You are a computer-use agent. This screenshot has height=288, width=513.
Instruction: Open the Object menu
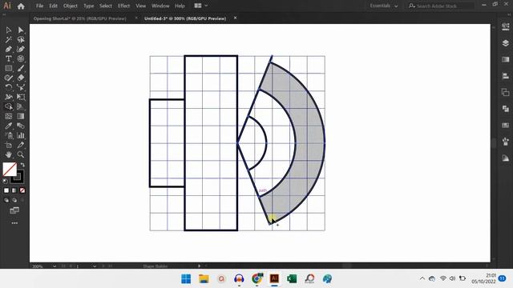(71, 6)
